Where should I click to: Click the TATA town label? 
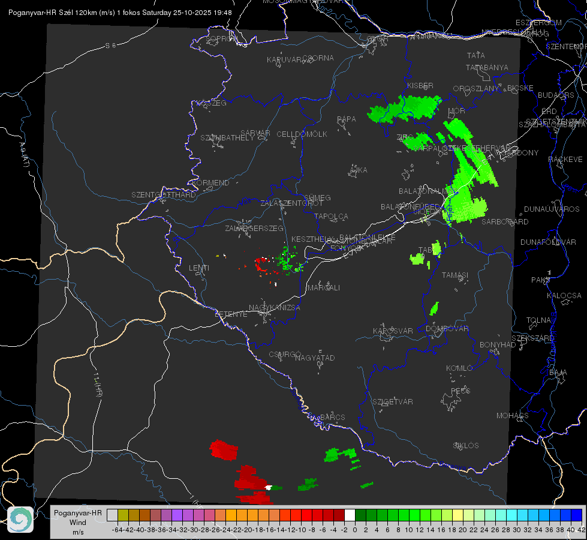tap(476, 55)
